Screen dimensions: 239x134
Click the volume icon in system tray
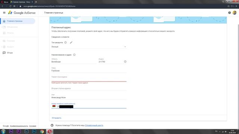pyautogui.click(x=226, y=131)
